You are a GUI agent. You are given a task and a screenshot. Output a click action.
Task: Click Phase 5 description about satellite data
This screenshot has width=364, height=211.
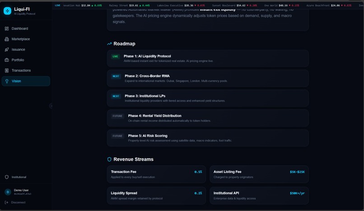tap(180, 141)
